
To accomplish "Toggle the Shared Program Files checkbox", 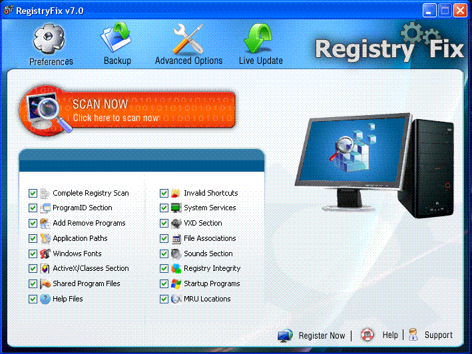I will point(33,283).
